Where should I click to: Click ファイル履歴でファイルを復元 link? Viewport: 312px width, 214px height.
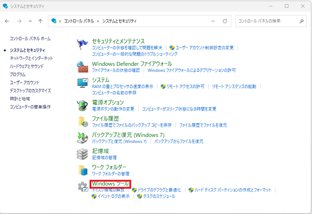click(x=203, y=125)
